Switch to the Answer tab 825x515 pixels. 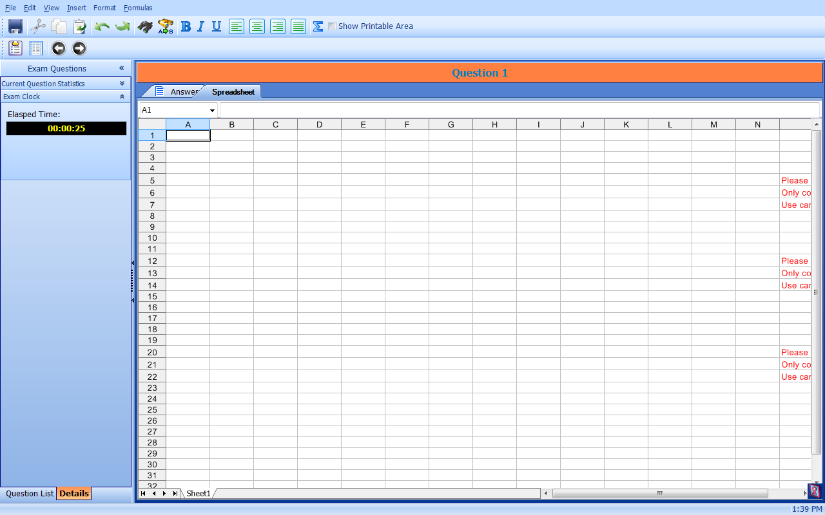183,91
